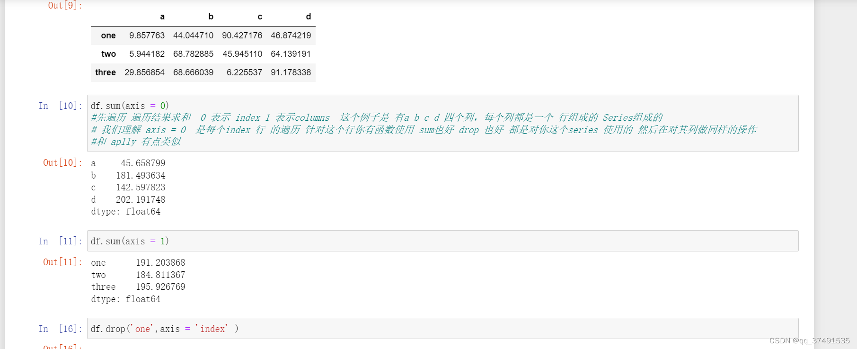Select the In [11]: prompt label

(60, 241)
